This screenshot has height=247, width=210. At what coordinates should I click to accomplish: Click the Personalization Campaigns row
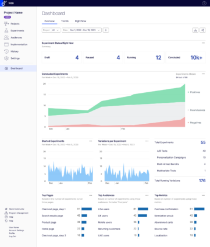coord(181,158)
